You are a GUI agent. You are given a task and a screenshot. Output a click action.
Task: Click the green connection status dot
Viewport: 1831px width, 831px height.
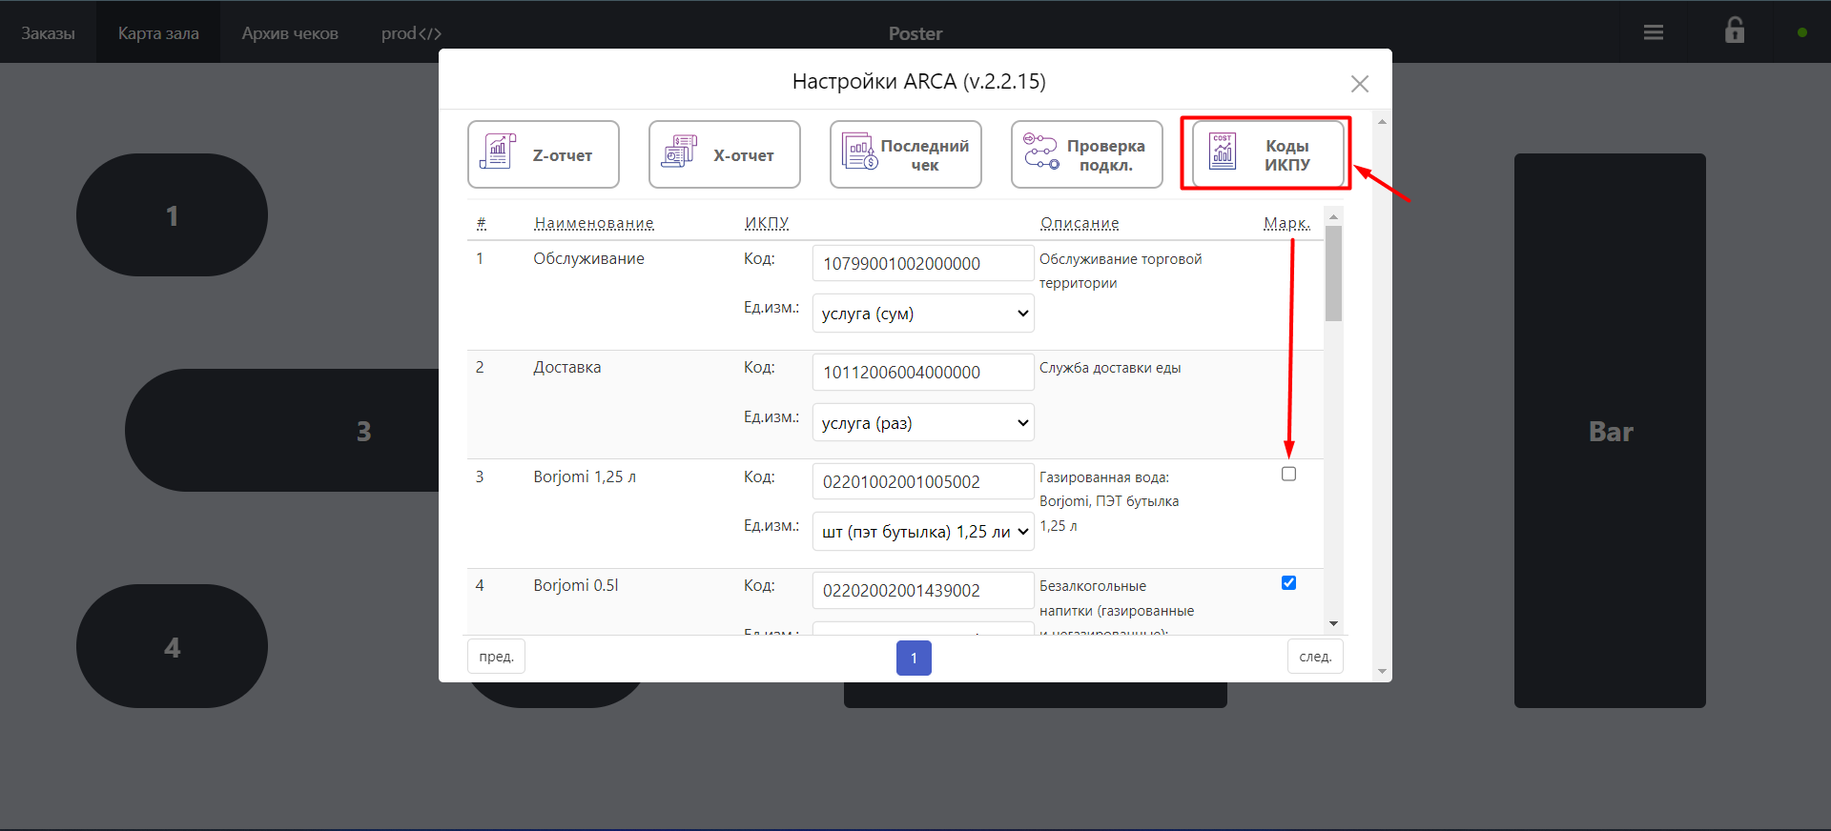point(1802,32)
